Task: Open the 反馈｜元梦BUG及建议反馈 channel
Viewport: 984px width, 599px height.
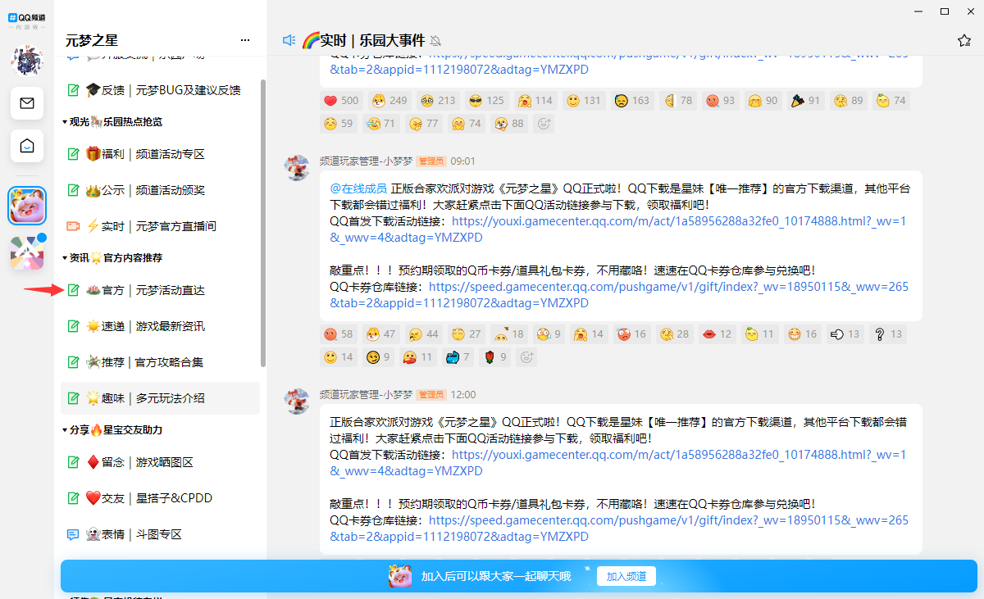Action: pyautogui.click(x=160, y=90)
